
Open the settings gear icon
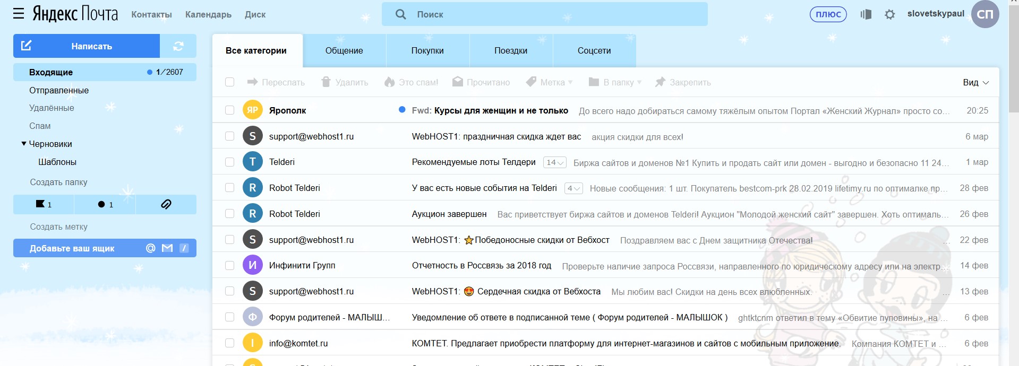pyautogui.click(x=890, y=14)
